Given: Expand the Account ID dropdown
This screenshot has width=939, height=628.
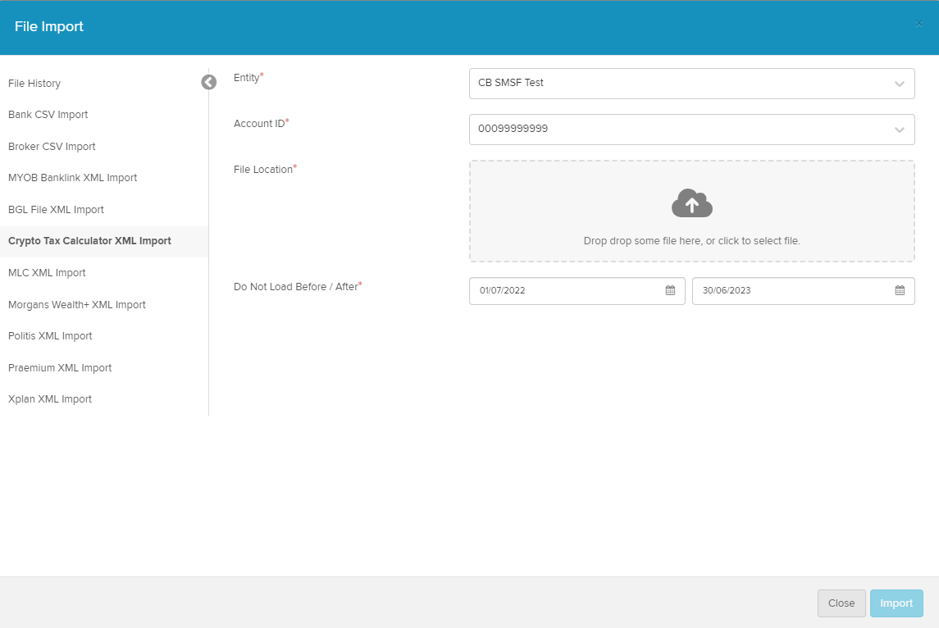Looking at the screenshot, I should [899, 130].
